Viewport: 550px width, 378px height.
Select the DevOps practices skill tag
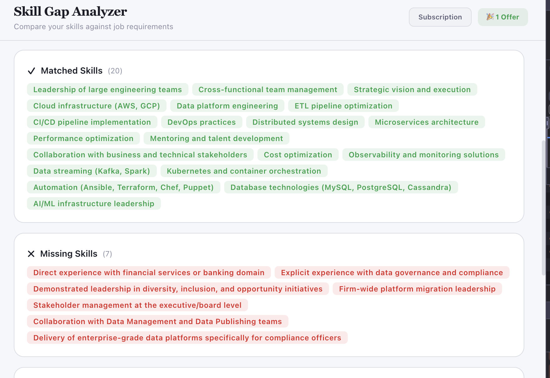pyautogui.click(x=202, y=122)
